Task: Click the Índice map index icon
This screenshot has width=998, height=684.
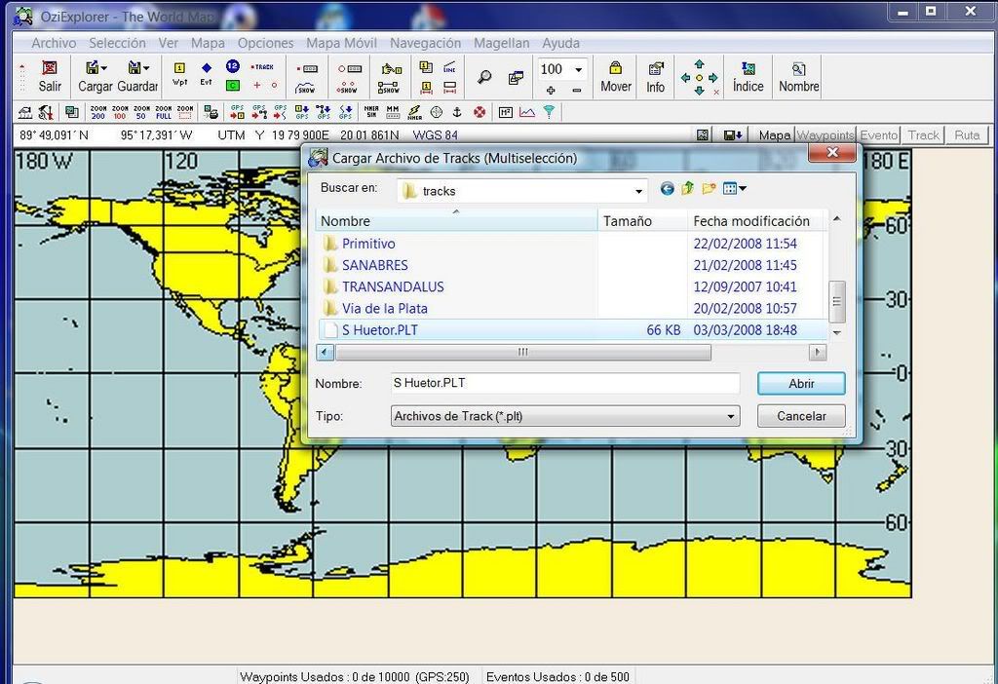Action: point(748,77)
